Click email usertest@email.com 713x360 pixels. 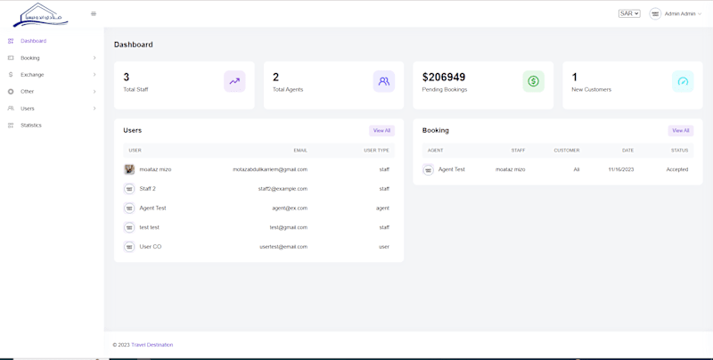[x=283, y=246]
